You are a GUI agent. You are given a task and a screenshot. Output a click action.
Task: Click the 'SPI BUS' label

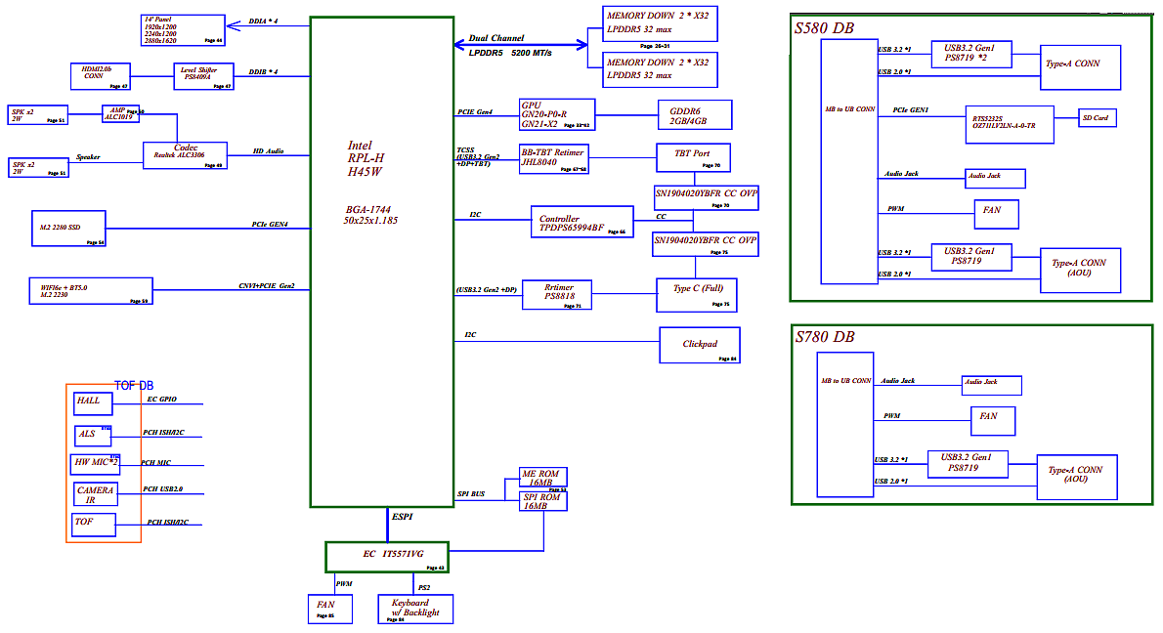coord(471,494)
